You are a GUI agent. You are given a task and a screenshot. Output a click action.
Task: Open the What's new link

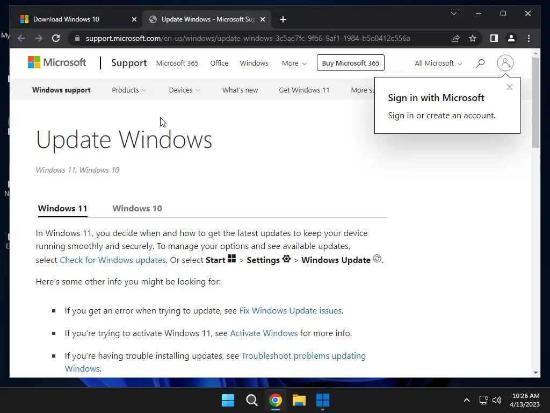point(240,90)
